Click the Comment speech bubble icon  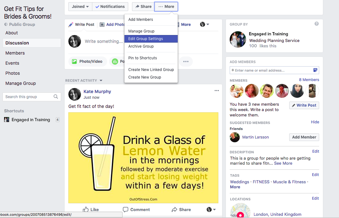(x=125, y=209)
